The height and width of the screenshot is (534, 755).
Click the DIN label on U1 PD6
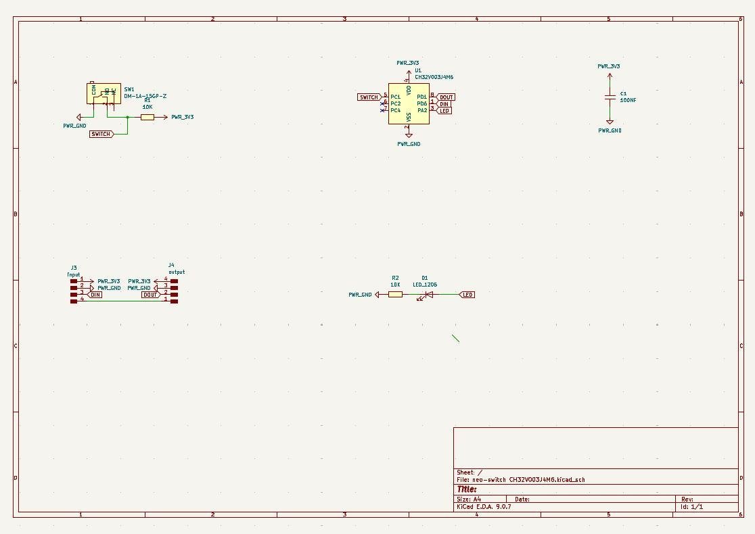tap(444, 104)
